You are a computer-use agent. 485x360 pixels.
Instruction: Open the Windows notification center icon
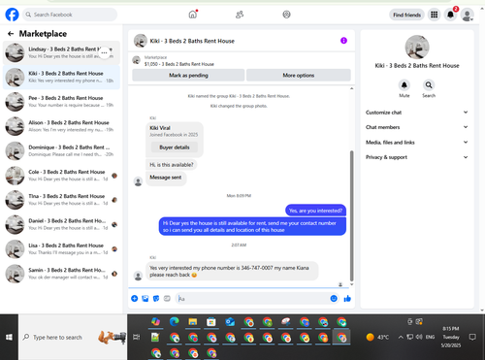[x=472, y=337]
